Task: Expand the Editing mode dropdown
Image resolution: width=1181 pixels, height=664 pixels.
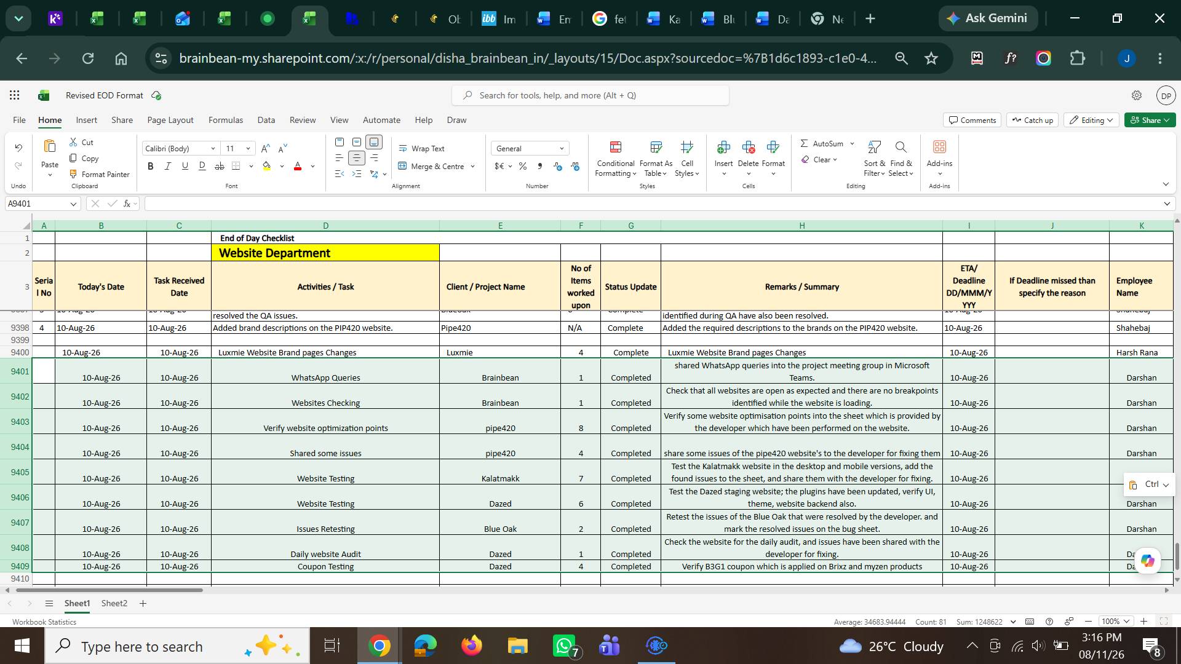Action: click(x=1093, y=121)
